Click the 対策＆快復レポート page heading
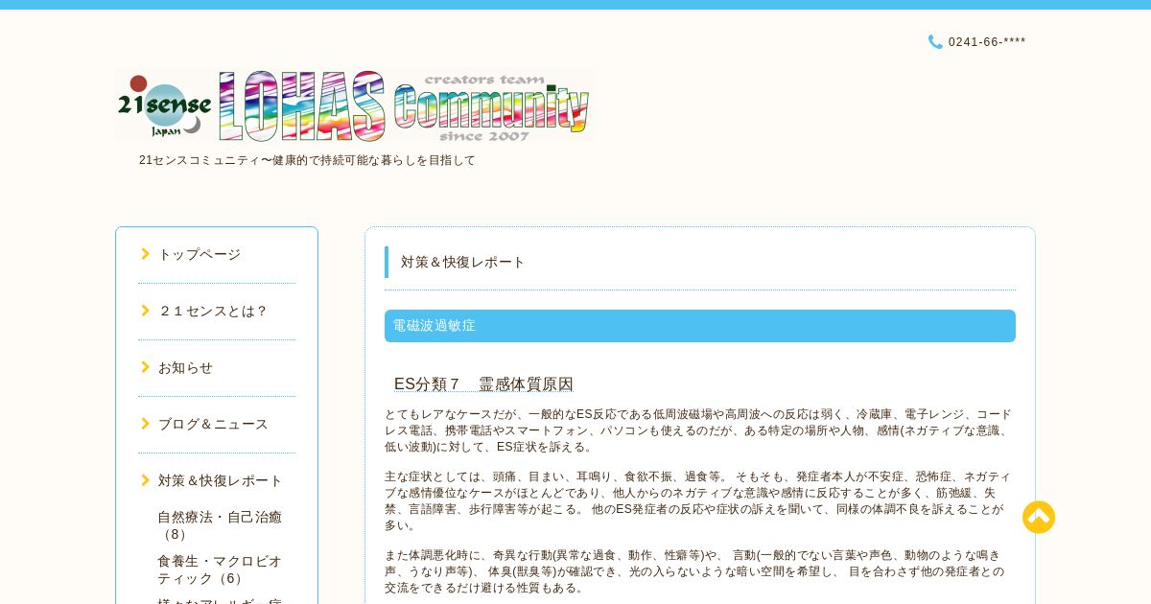This screenshot has width=1151, height=604. [463, 262]
